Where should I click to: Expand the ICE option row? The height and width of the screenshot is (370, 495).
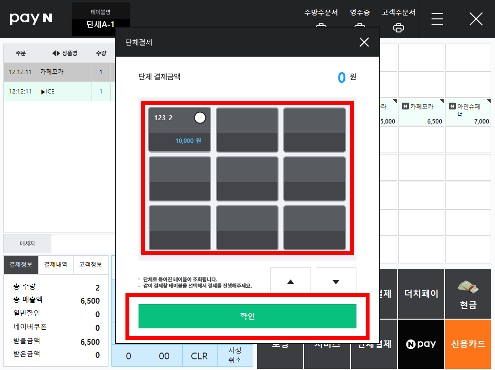pyautogui.click(x=59, y=92)
